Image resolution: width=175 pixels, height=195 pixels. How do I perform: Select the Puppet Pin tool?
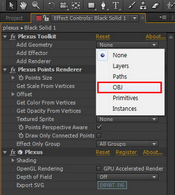(x=171, y=6)
